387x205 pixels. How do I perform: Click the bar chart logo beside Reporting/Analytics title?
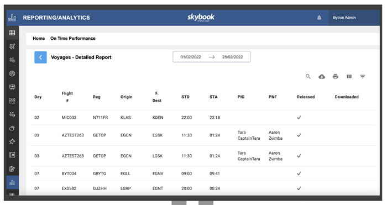click(12, 18)
